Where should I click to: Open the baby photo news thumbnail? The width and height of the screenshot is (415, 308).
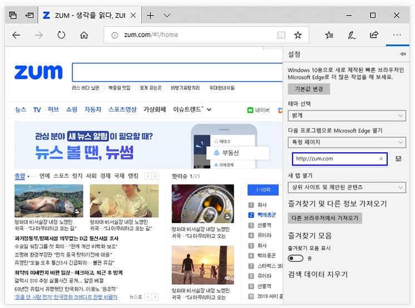[124, 201]
